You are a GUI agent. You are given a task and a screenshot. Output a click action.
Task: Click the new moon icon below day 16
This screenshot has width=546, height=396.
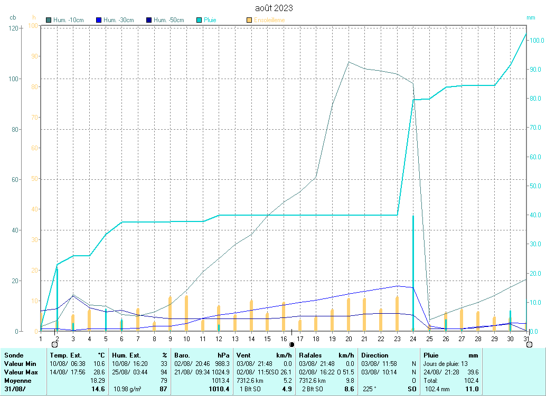291,344
